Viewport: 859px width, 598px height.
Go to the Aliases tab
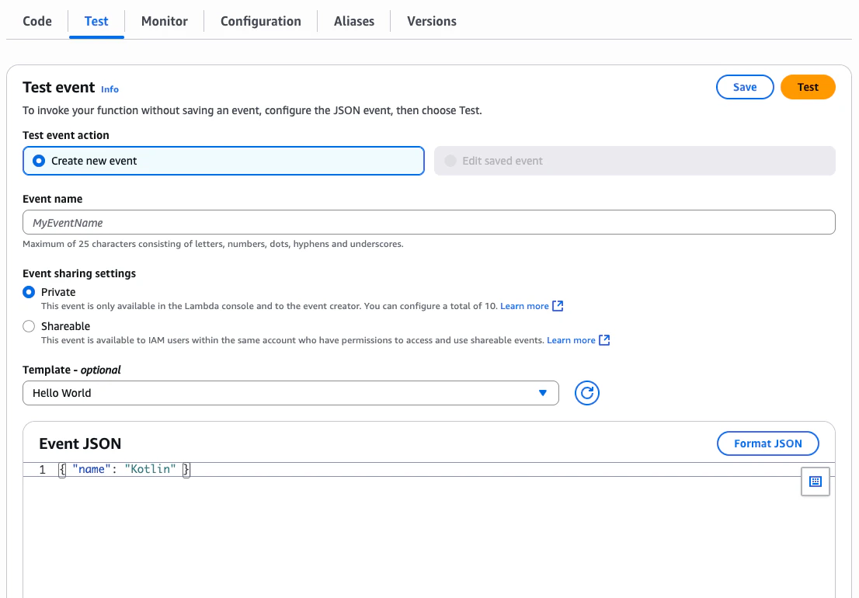coord(354,22)
